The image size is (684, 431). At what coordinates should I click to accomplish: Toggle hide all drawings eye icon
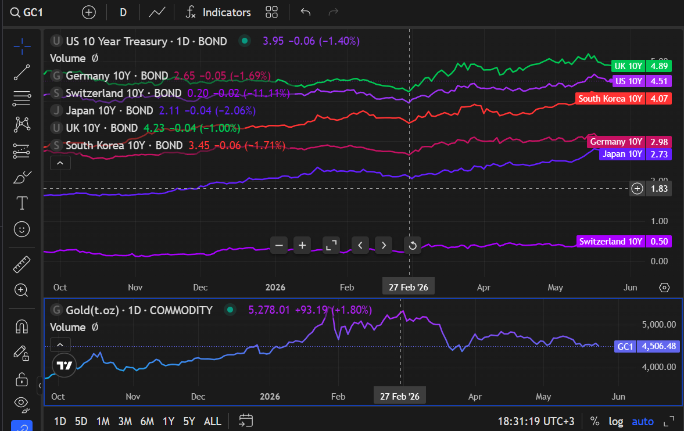22,404
